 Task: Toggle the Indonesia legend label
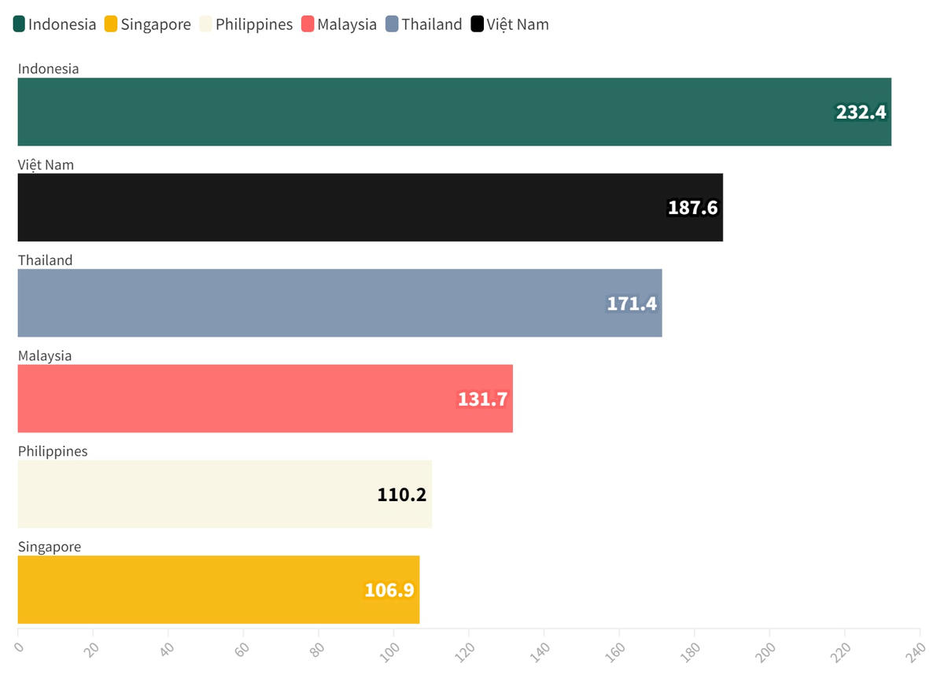coord(62,24)
